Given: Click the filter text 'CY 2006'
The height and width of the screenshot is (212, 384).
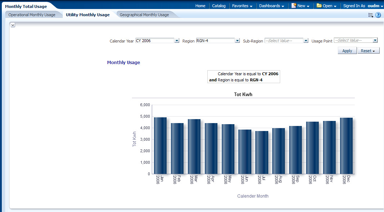Looking at the screenshot, I should [270, 74].
